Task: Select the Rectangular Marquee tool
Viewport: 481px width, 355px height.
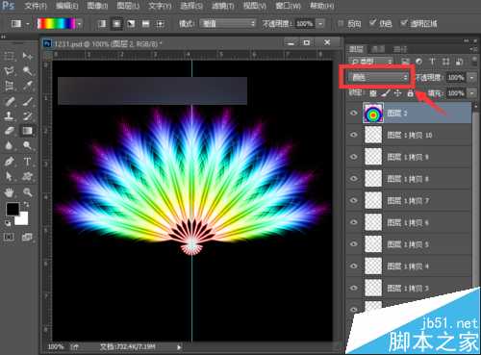Action: tap(9, 56)
